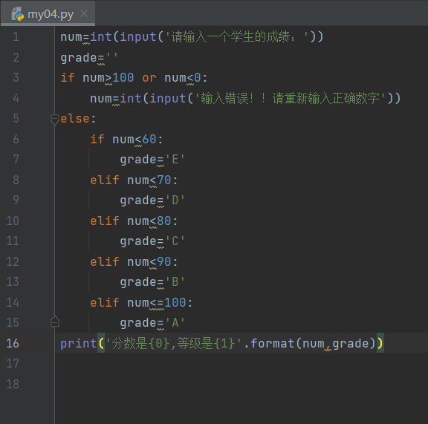Click the 'or' keyword on line 3
The width and height of the screenshot is (428, 424).
149,78
